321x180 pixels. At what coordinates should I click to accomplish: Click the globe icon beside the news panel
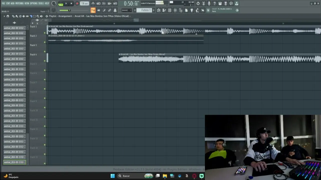click(x=237, y=10)
